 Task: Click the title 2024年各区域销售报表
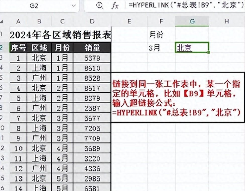click(60, 35)
